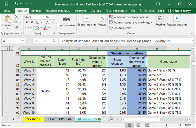The height and width of the screenshot is (128, 196).
Task: Open Форматировать как таблицу menu
Action: pyautogui.click(x=131, y=22)
